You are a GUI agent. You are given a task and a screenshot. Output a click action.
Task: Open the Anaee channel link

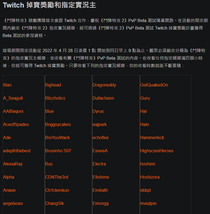point(9,190)
